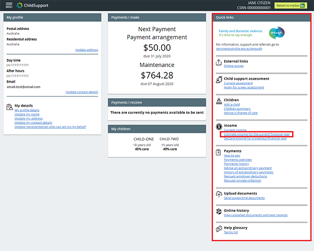Screen dimensions: 314x251
Task: Open the Payments history link
Action: coord(236,164)
